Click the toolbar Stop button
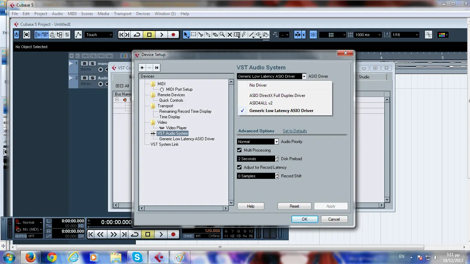The image size is (470, 264). coord(149,35)
